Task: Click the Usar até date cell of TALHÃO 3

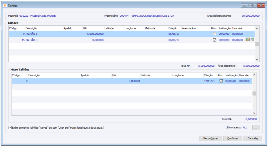Action: point(238,40)
